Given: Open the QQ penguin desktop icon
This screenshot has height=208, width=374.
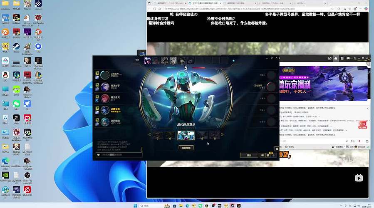Looking at the screenshot, I should point(5,75).
